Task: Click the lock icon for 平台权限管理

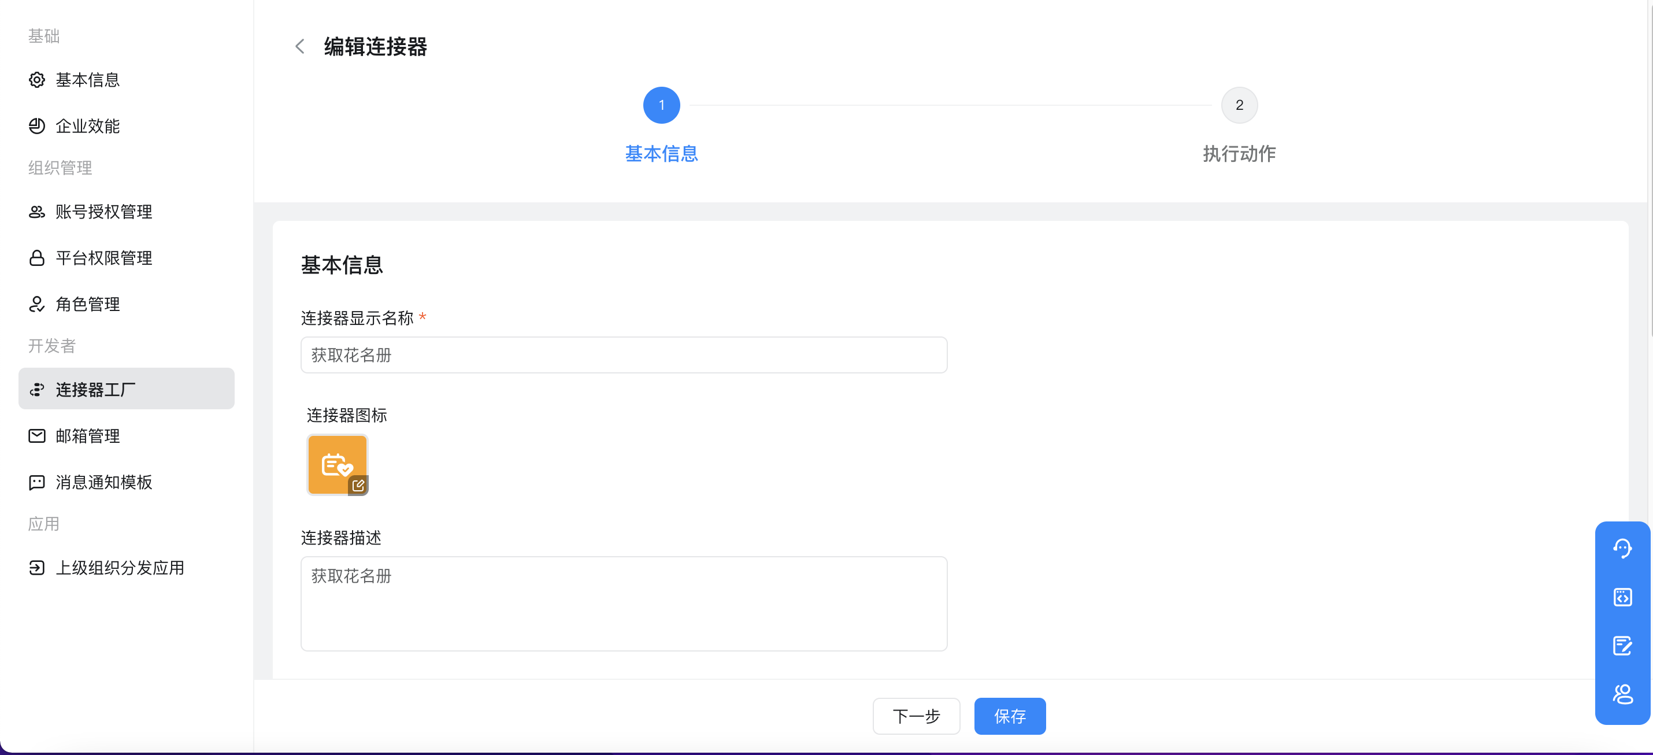Action: click(x=37, y=258)
